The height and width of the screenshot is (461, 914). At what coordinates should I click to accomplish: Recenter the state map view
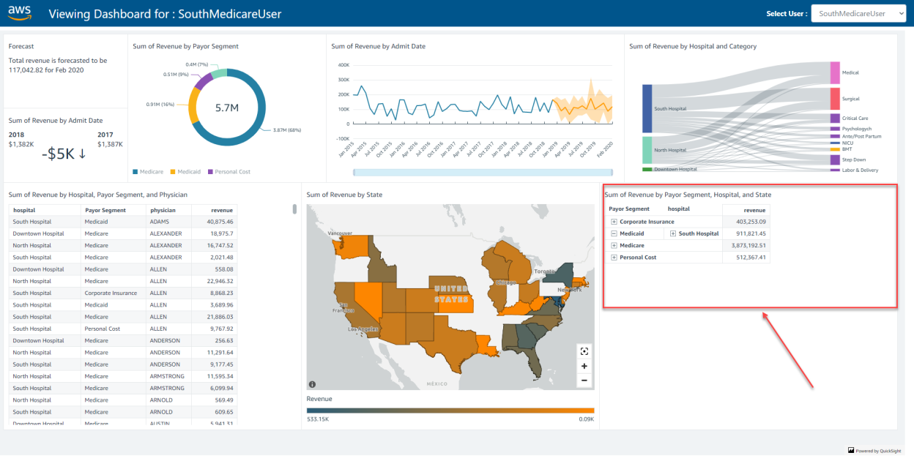584,351
